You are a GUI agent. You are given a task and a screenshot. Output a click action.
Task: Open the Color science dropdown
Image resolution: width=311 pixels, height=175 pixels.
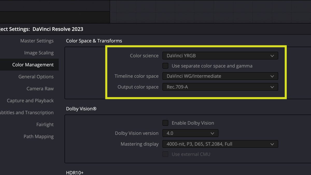220,55
